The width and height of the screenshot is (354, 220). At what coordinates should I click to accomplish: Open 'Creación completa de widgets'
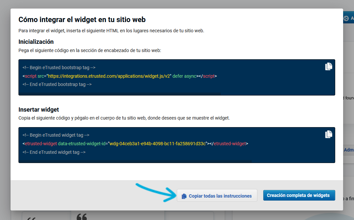tap(299, 195)
